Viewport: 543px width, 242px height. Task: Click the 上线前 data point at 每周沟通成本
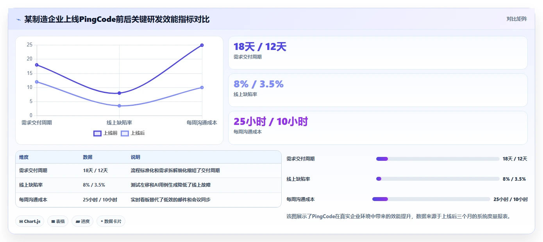(202, 45)
